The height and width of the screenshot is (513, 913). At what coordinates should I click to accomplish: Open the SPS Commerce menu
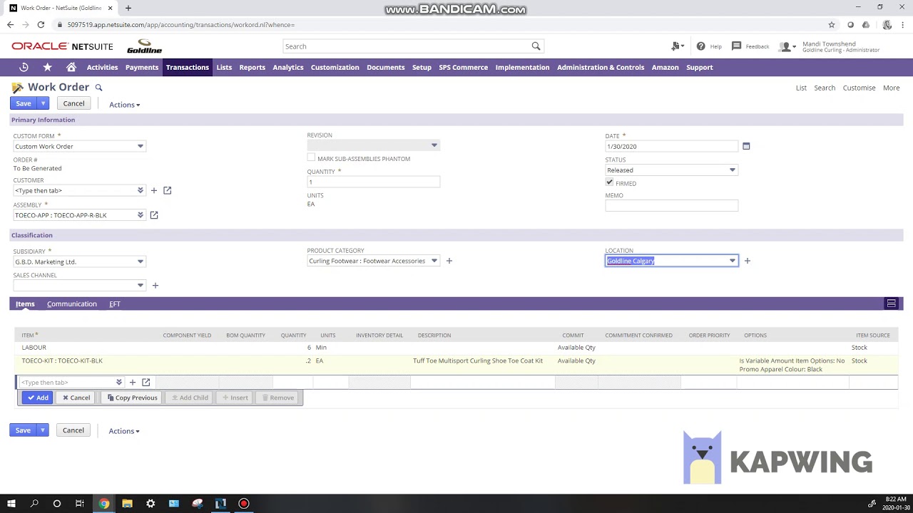coord(463,67)
